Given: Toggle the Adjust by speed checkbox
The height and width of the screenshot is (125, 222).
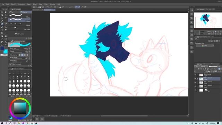Looking at the screenshot, I should coord(11,64).
